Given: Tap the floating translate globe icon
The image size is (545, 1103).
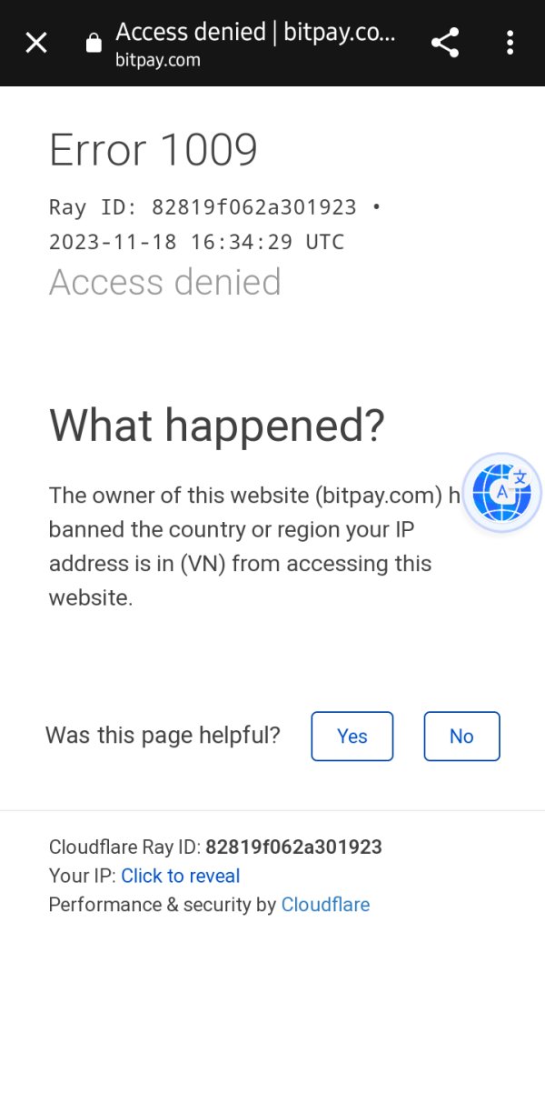Looking at the screenshot, I should 502,494.
